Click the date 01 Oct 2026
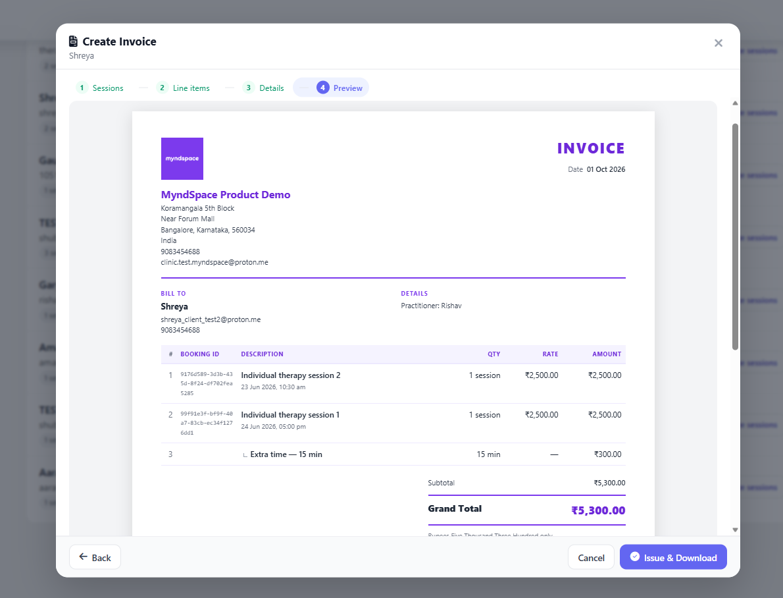 click(x=606, y=169)
